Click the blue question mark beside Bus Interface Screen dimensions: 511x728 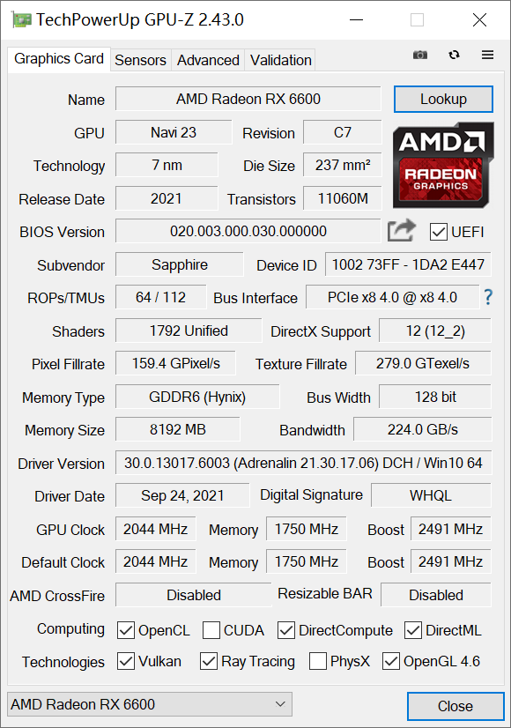[x=487, y=298]
